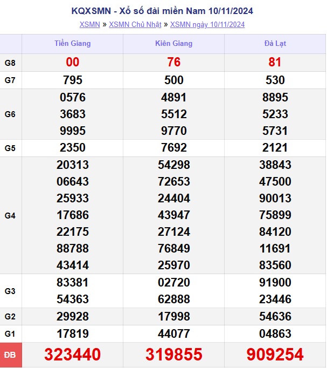Click the G1 result 17819
The height and width of the screenshot is (368, 327).
(73, 333)
